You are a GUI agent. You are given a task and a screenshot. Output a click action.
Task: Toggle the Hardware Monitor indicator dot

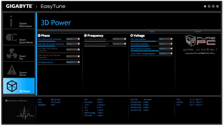point(6,101)
